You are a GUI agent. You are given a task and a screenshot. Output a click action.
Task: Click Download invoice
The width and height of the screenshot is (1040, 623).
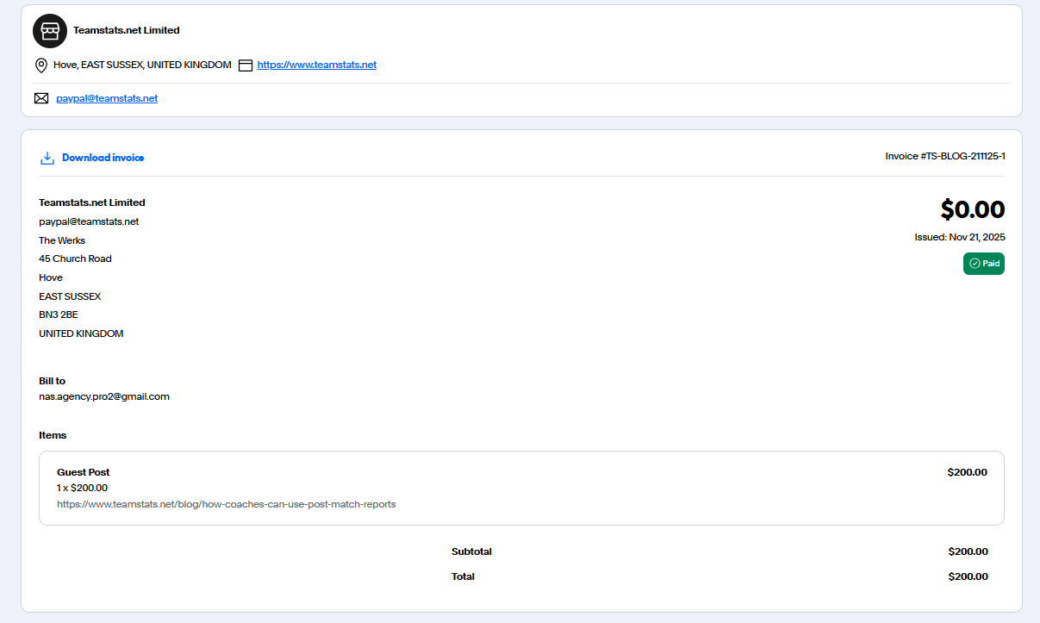[x=103, y=158]
